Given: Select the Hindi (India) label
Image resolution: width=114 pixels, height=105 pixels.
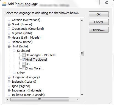Looking at the screenshot, I should pos(20,46).
